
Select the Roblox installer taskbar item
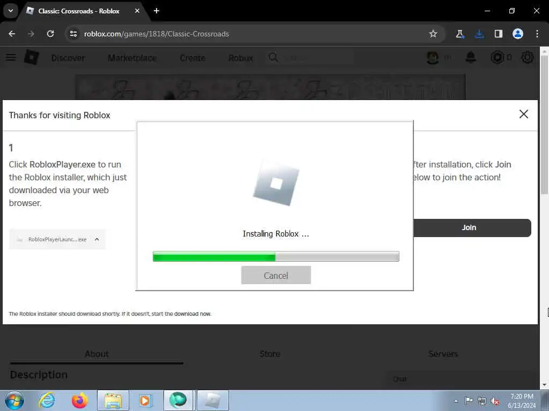(x=212, y=400)
